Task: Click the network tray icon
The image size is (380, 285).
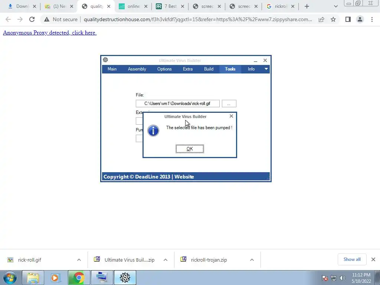Action: coord(334,278)
